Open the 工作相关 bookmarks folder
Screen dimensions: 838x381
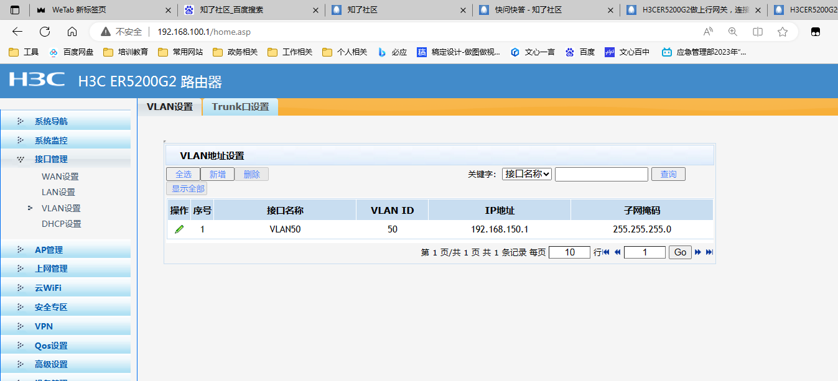point(290,52)
